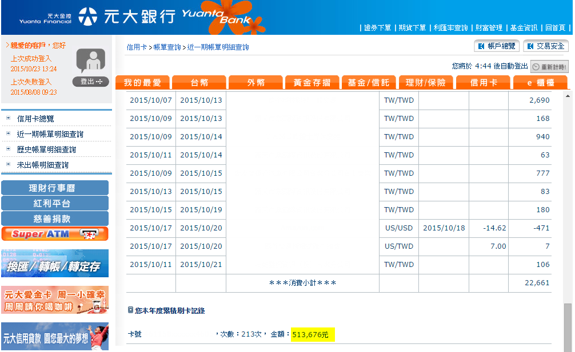Select 未出帳明細查詢 in the sidebar
The image size is (575, 352).
click(x=43, y=165)
